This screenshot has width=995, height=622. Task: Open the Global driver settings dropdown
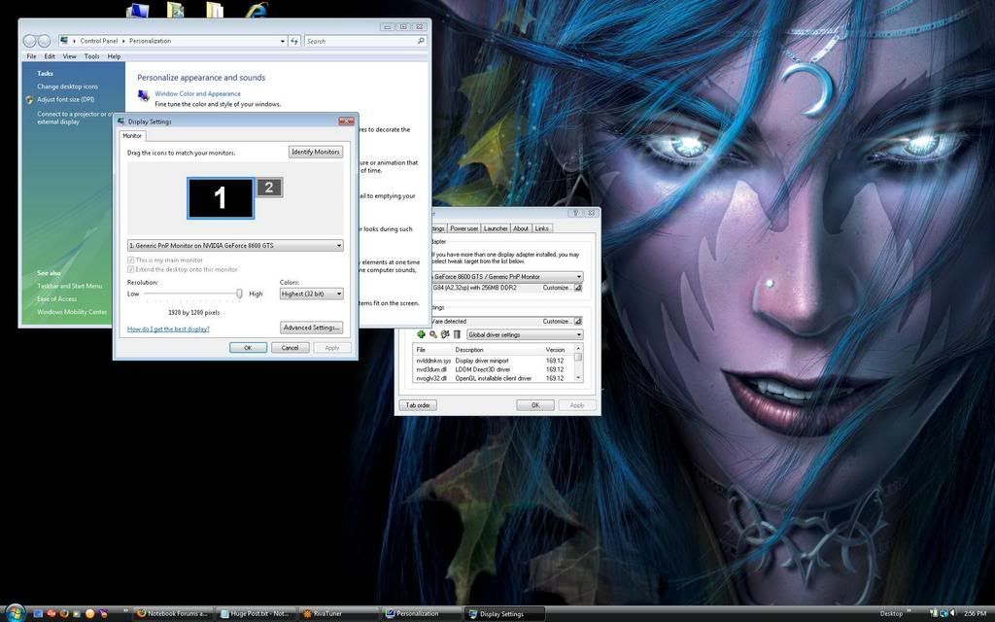[525, 334]
